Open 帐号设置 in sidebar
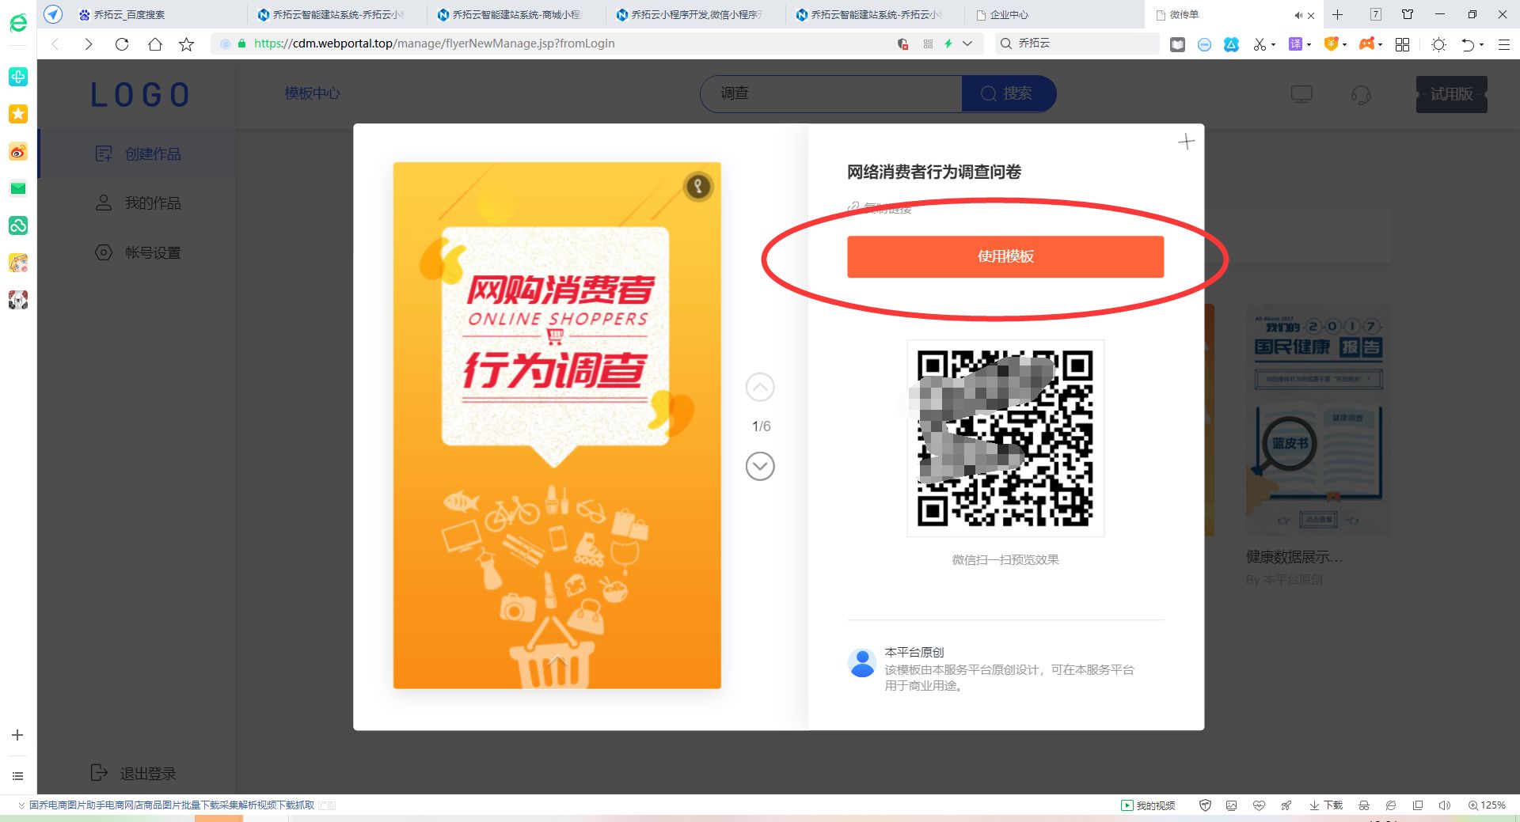 coord(137,252)
